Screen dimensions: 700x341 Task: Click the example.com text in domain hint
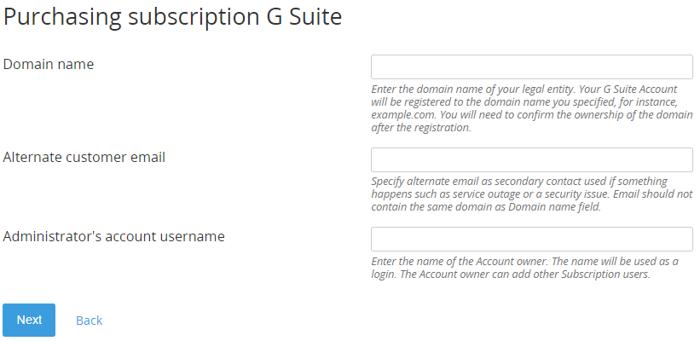coord(402,115)
